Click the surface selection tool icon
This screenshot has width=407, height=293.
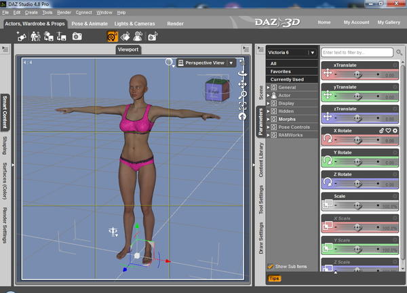point(125,37)
